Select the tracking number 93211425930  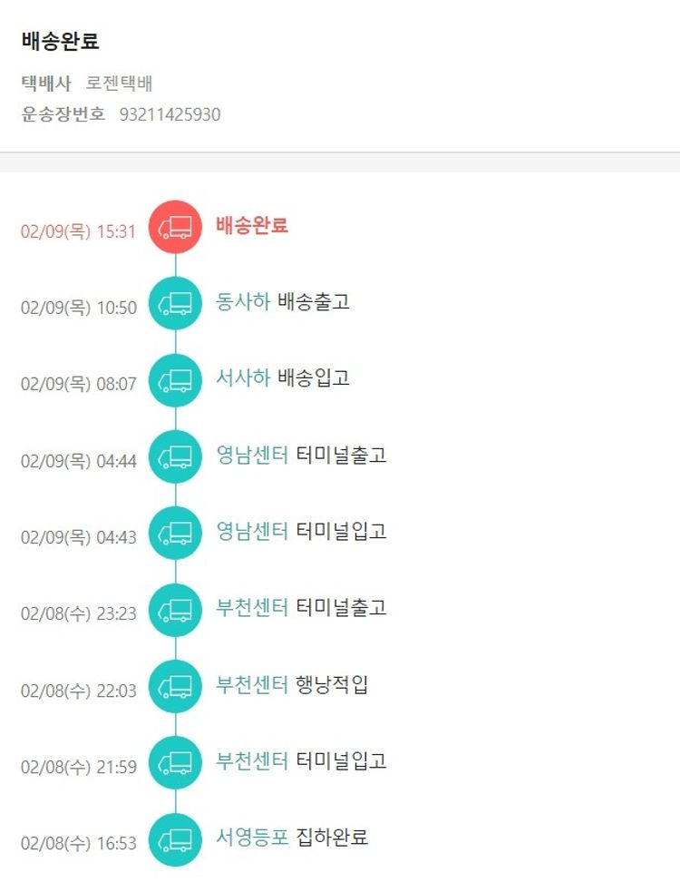point(170,114)
